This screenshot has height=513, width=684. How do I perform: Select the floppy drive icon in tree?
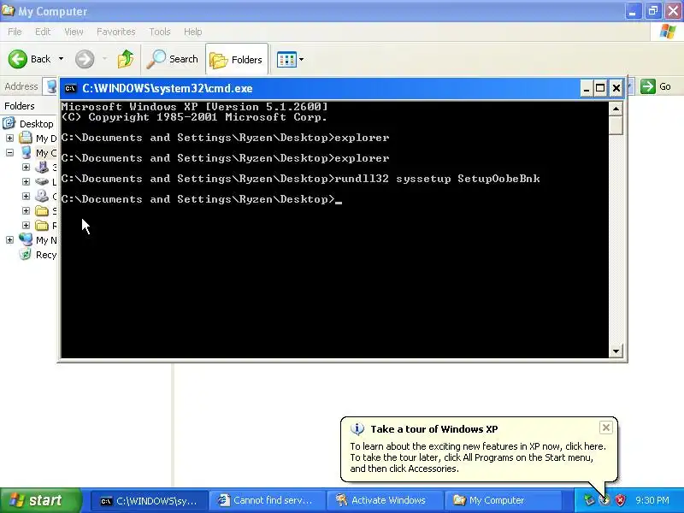[x=42, y=167]
